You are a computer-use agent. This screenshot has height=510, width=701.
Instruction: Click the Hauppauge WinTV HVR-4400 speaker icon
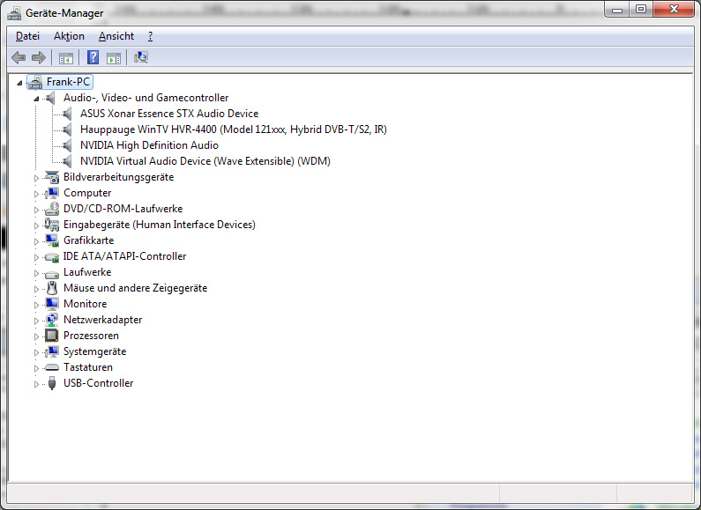point(67,129)
